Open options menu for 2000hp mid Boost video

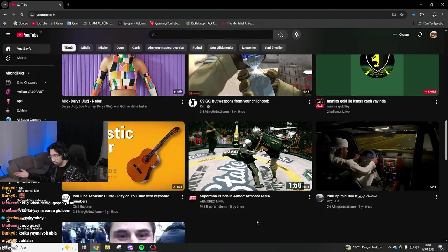point(436,197)
